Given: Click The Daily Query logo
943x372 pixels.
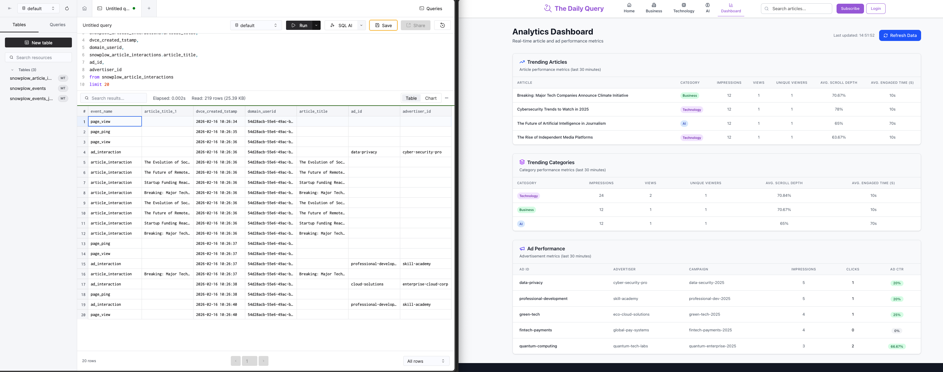Looking at the screenshot, I should pos(574,8).
